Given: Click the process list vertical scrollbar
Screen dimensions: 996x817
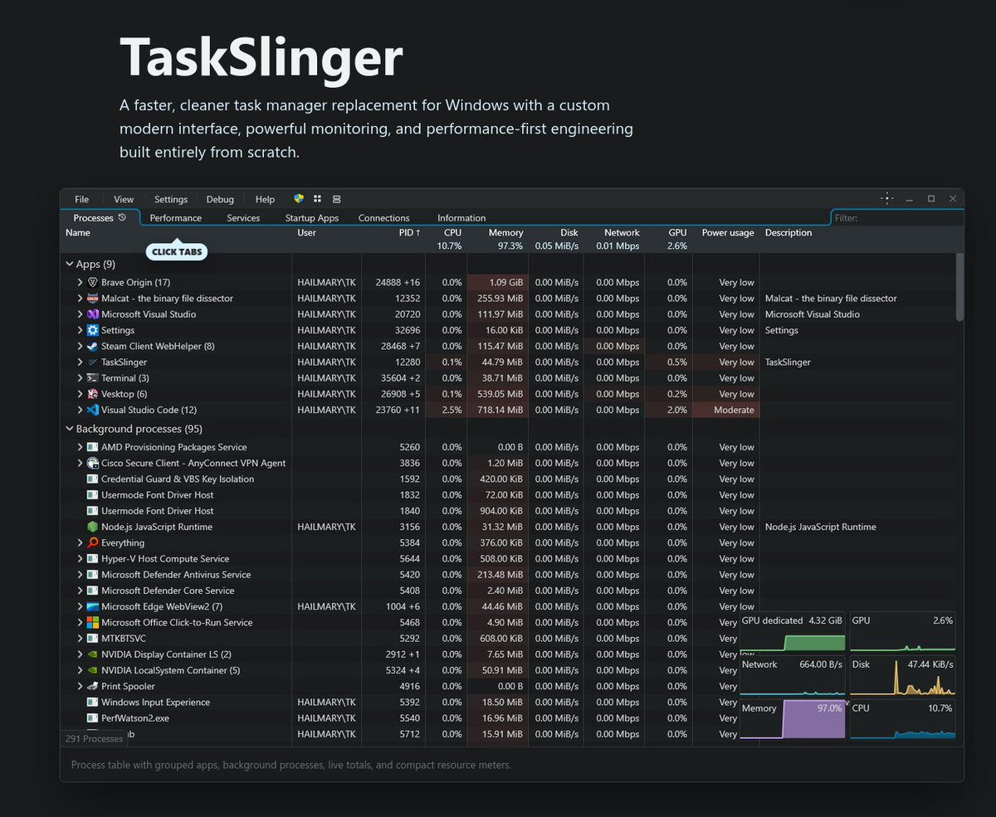Looking at the screenshot, I should point(959,287).
